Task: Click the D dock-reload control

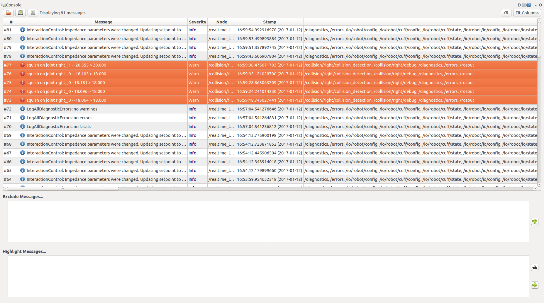Action: 519,5
